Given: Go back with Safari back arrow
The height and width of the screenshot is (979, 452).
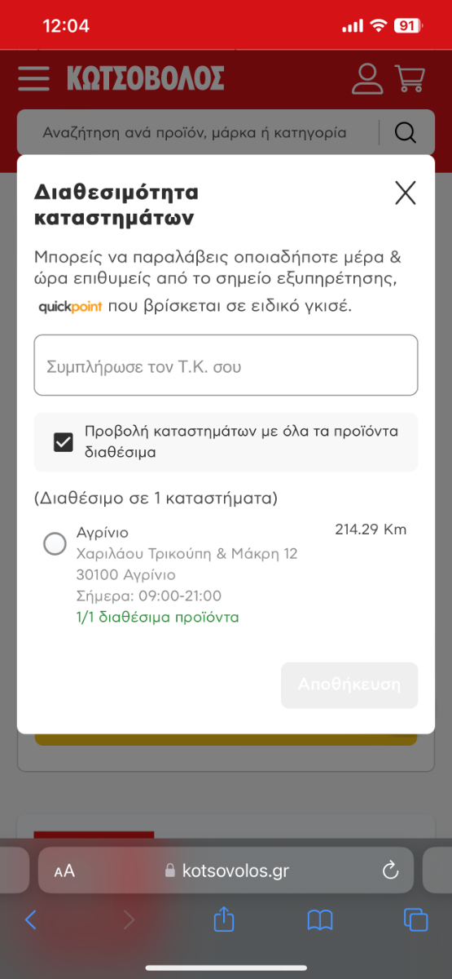Looking at the screenshot, I should (31, 920).
